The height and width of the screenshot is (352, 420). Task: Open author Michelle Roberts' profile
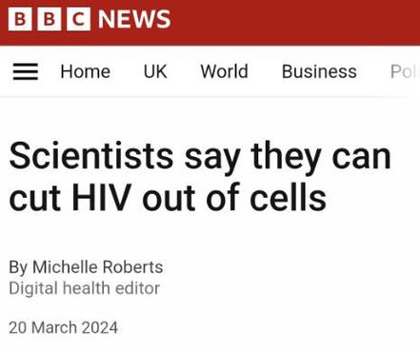(98, 267)
